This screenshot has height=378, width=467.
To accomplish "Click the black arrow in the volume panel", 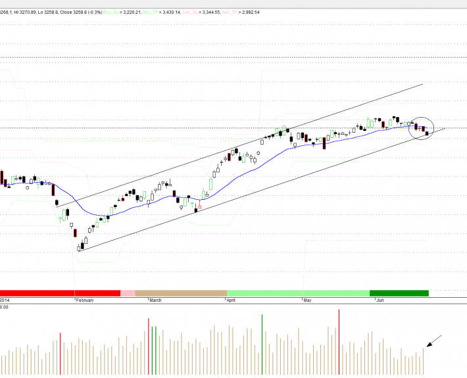I will [x=433, y=341].
